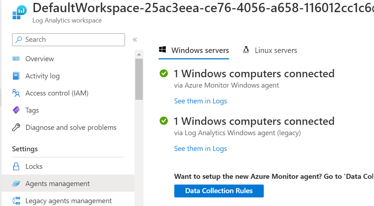Select Agents management menu item
This screenshot has width=374, height=206.
(68, 183)
